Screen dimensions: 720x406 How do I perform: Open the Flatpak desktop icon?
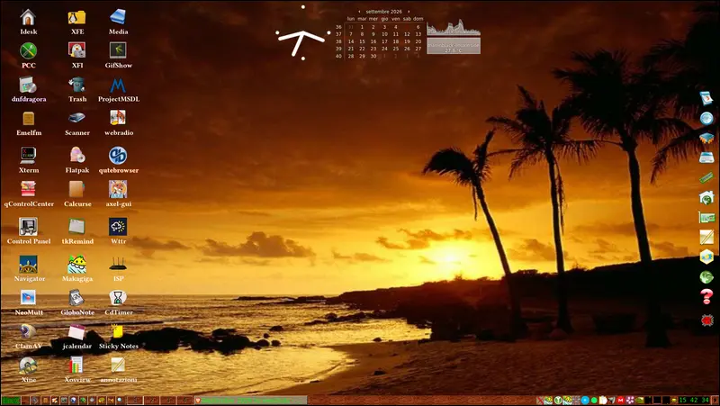tap(76, 155)
